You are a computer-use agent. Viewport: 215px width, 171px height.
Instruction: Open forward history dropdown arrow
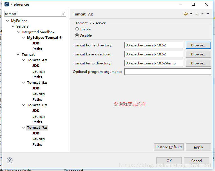[202, 14]
